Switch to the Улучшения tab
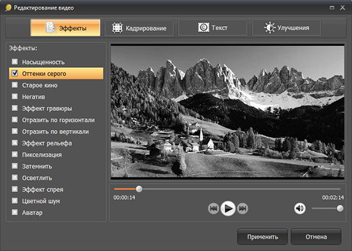The width and height of the screenshot is (352, 251). point(287,28)
